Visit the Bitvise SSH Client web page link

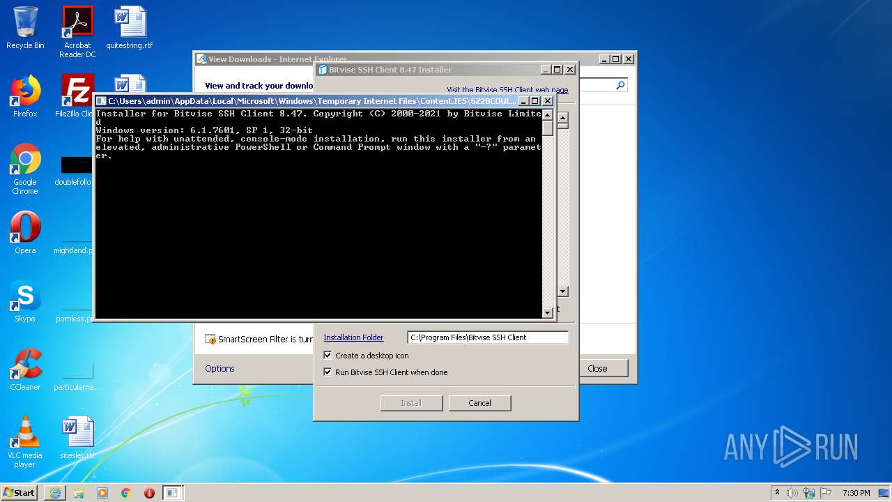507,90
